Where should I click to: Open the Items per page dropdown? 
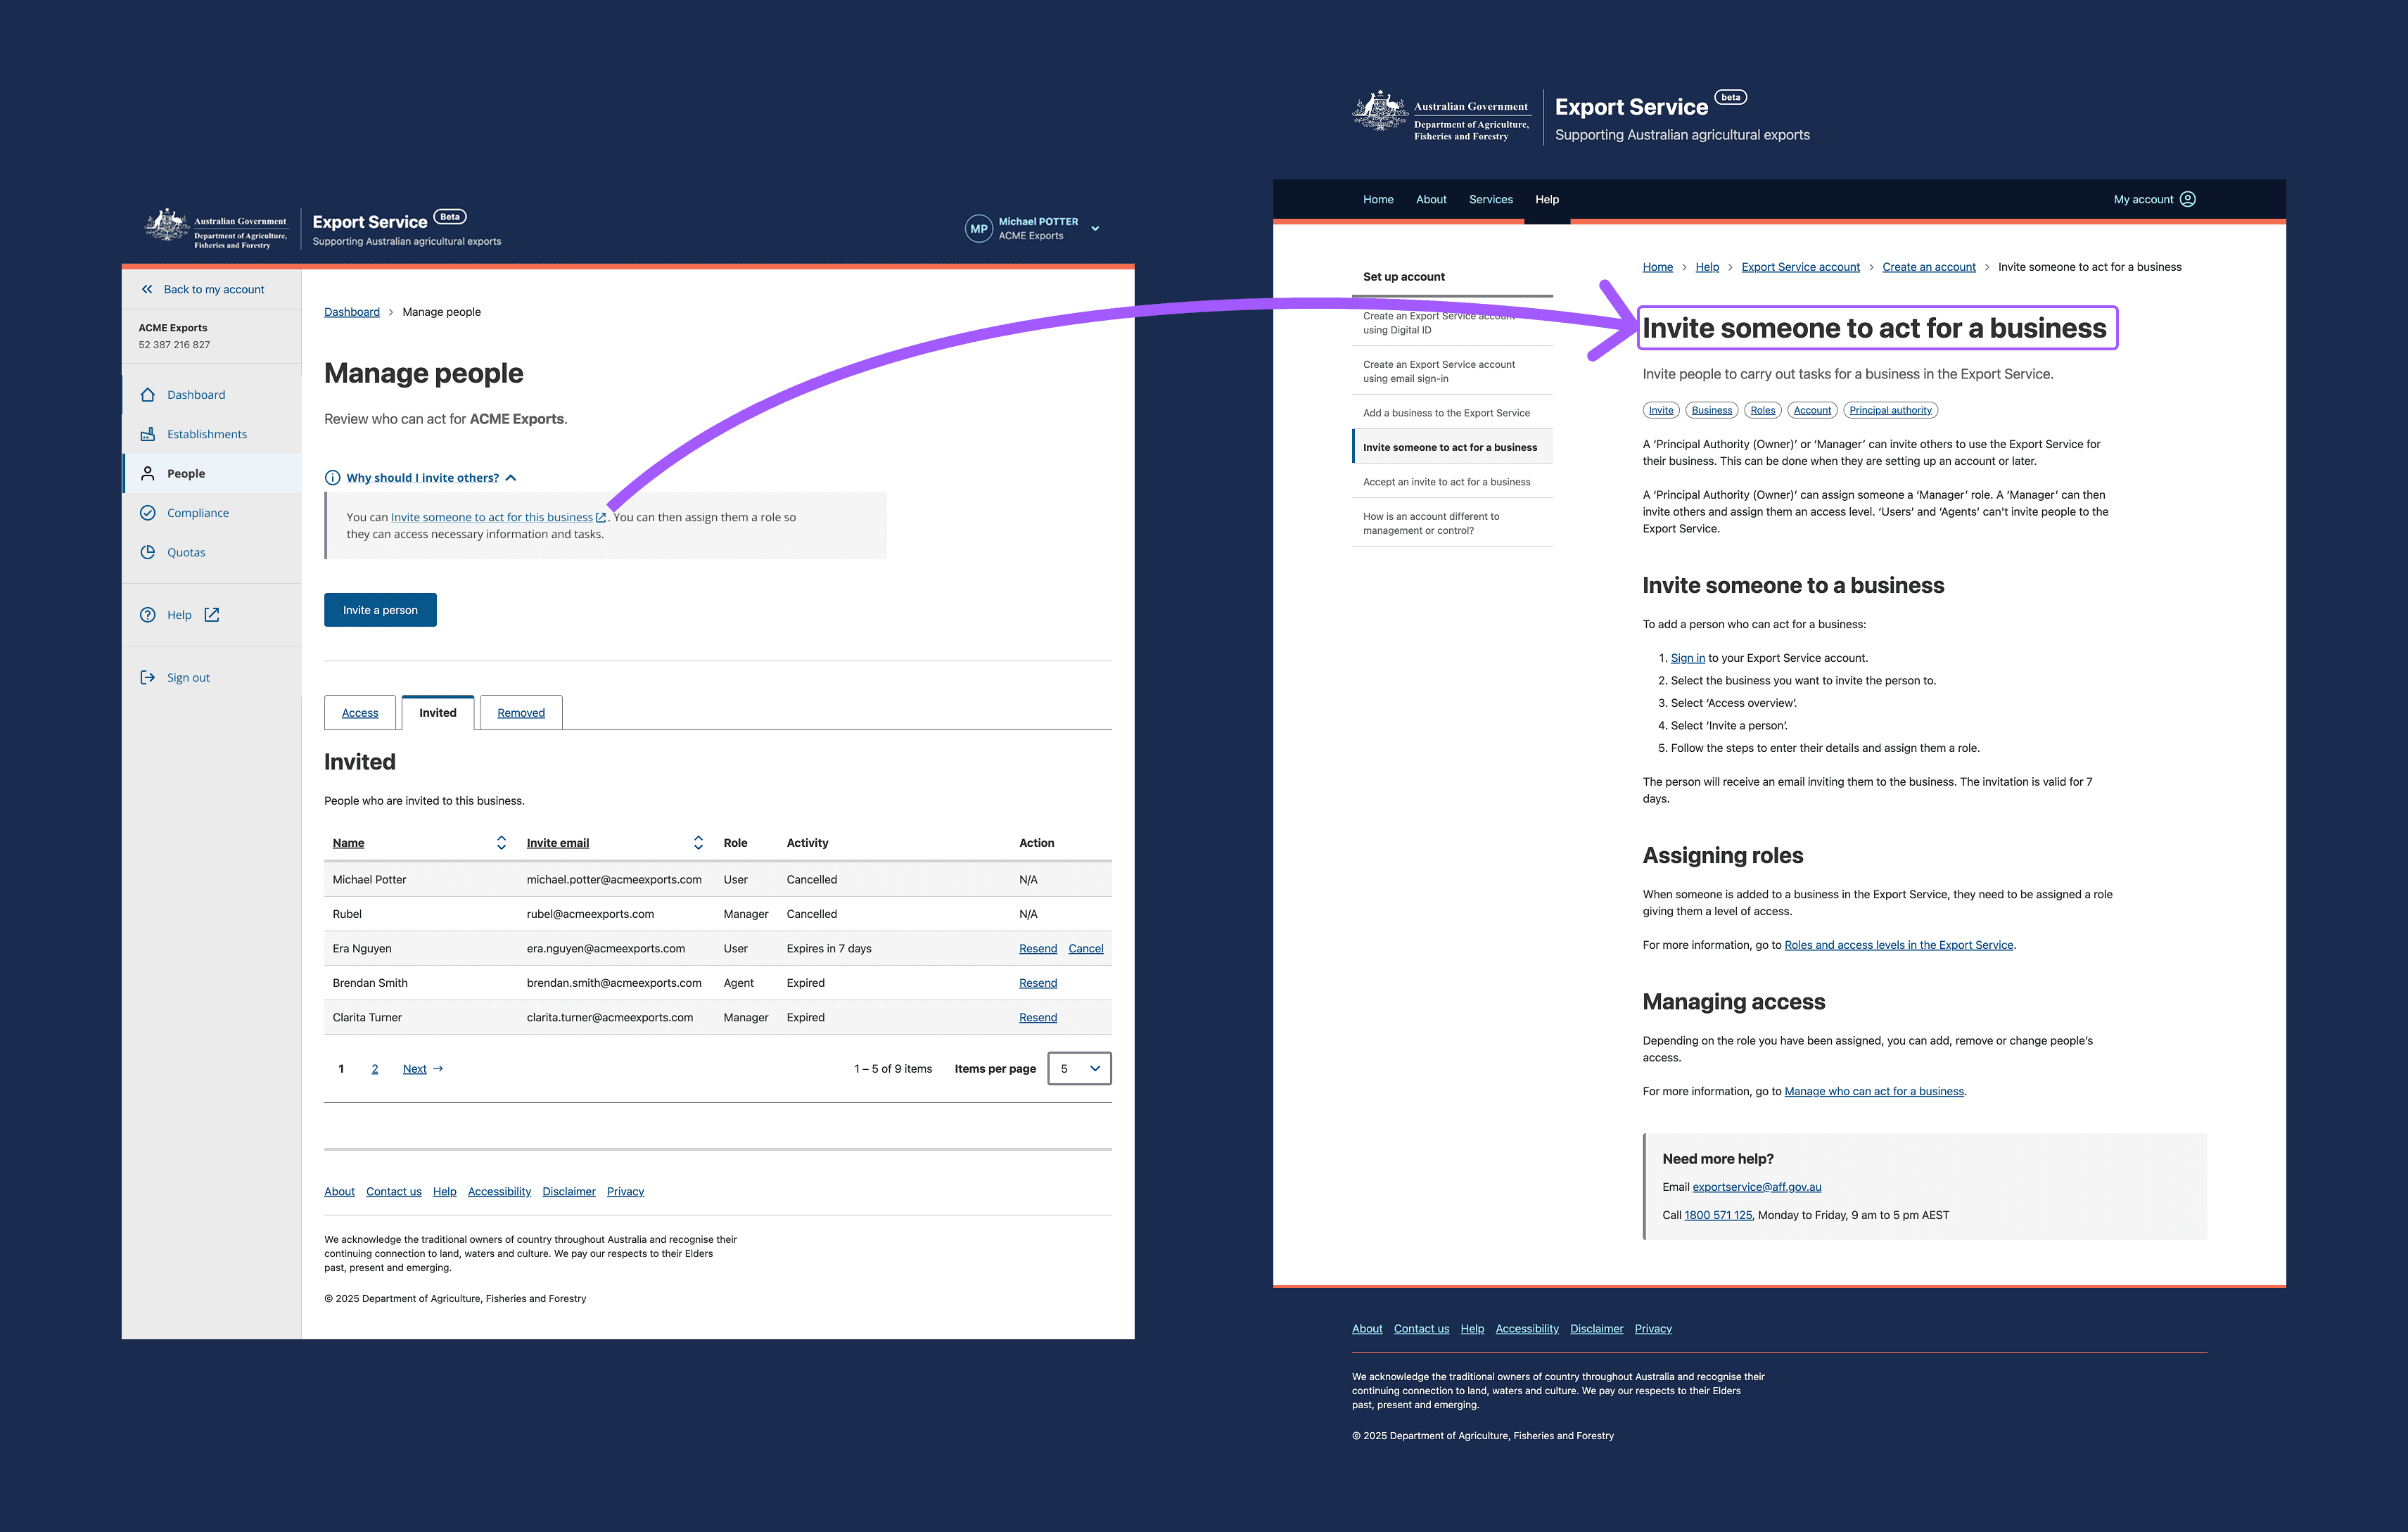[x=1079, y=1068]
